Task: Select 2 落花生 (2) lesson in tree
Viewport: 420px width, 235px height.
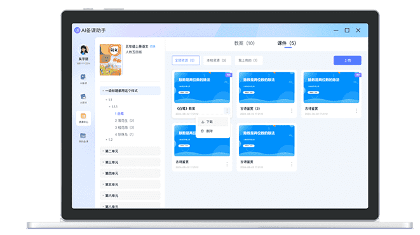Action: coord(125,121)
